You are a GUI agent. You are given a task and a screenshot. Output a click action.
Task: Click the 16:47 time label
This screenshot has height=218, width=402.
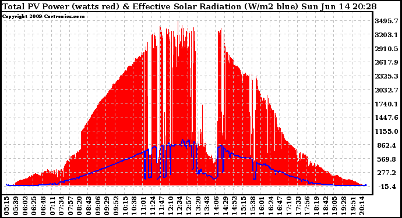(280, 206)
